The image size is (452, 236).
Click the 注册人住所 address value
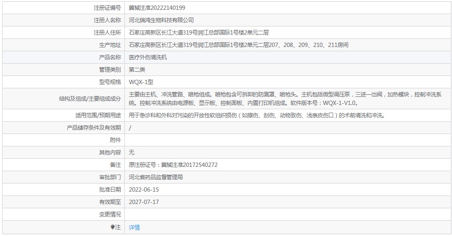click(x=198, y=32)
